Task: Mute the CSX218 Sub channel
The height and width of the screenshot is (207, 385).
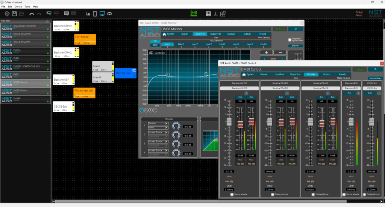Action: (x=371, y=176)
